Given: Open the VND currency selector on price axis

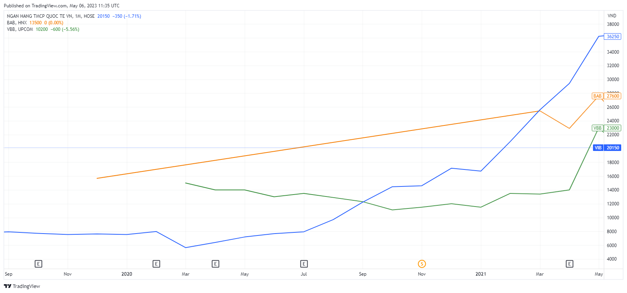Looking at the screenshot, I should point(612,16).
